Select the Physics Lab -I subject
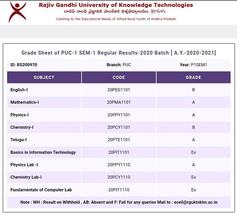The image size is (237, 215). pos(24,165)
